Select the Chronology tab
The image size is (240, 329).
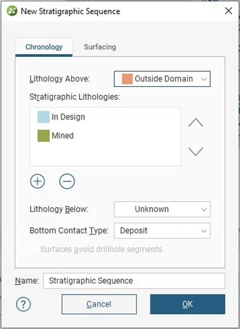click(x=44, y=47)
